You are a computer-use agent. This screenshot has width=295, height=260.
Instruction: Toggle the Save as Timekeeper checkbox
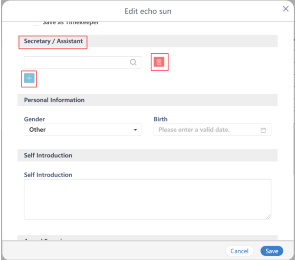pyautogui.click(x=36, y=23)
